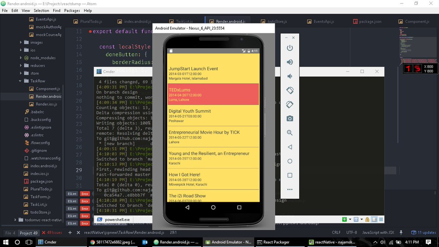Screen dimensions: 439x247
Task: Click the volume up icon in emulator panel
Action: point(290,62)
